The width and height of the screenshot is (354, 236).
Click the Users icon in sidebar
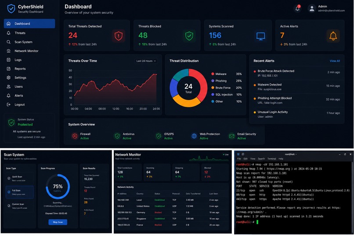tap(9, 87)
